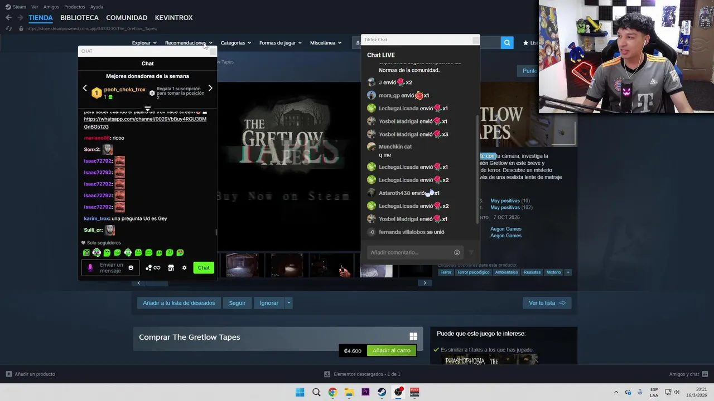Open chat settings gear icon

[185, 268]
